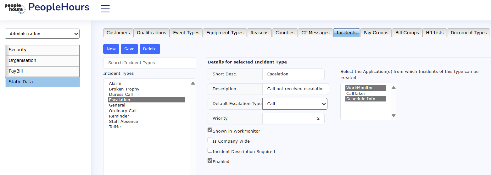Click the Search Incident Types field
Viewport: 491px width, 175px height.
click(150, 63)
